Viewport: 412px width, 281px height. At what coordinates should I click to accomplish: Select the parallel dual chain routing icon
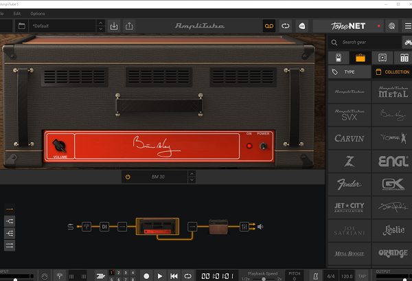(x=10, y=245)
